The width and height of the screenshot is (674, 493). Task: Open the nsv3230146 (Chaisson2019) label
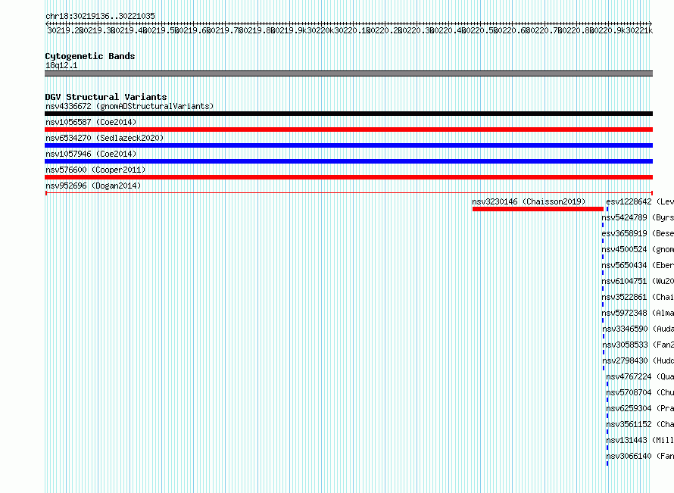(x=529, y=201)
